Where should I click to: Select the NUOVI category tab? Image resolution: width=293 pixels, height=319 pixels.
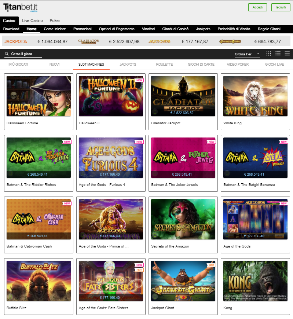tap(55, 64)
